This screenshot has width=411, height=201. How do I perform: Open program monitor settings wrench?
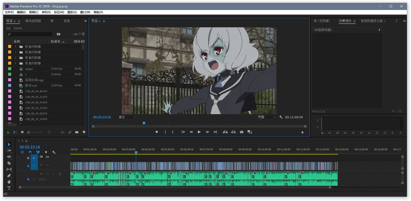[x=281, y=117]
